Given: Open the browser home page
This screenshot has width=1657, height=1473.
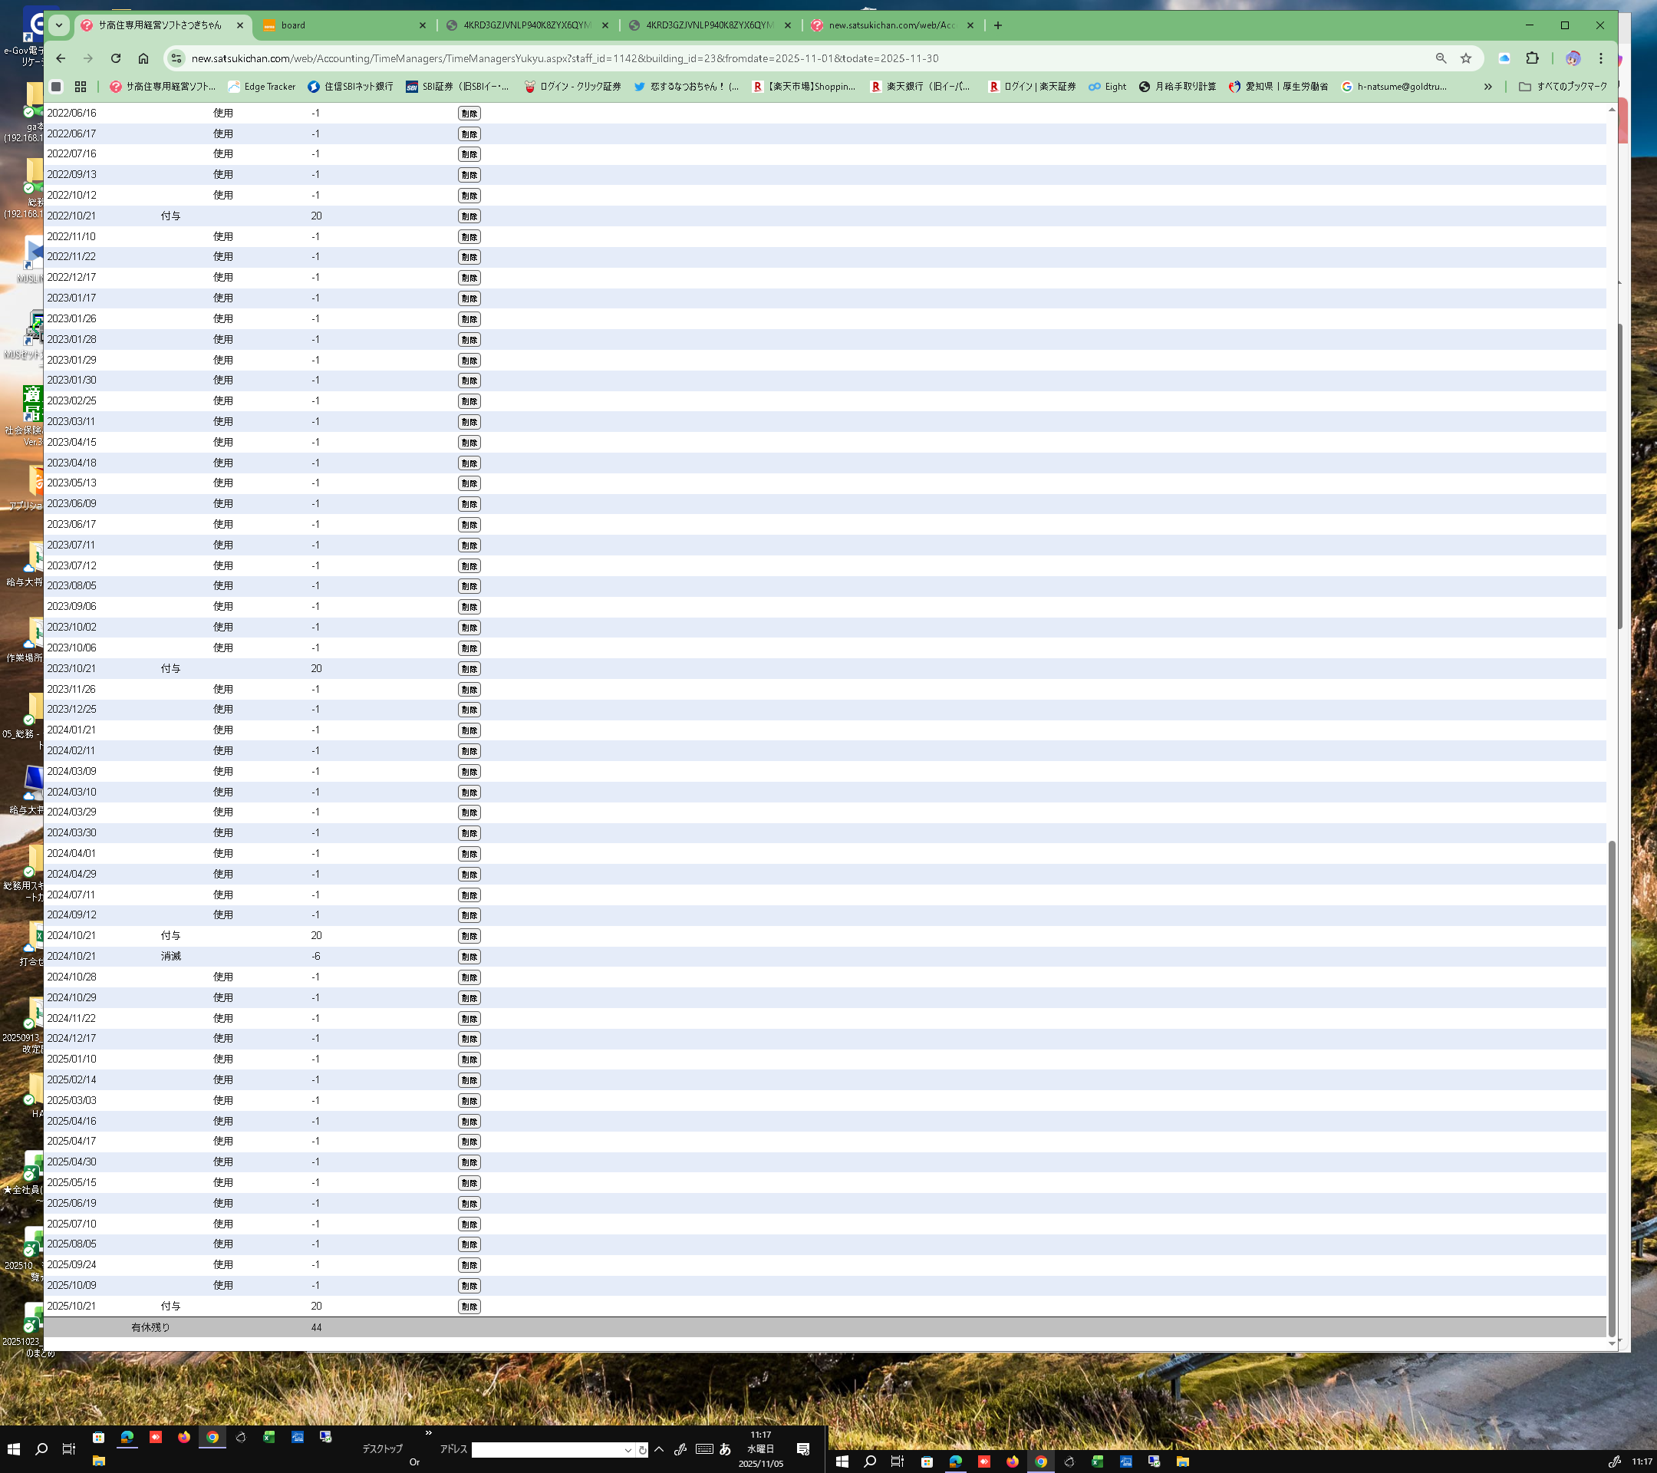Looking at the screenshot, I should pyautogui.click(x=143, y=58).
